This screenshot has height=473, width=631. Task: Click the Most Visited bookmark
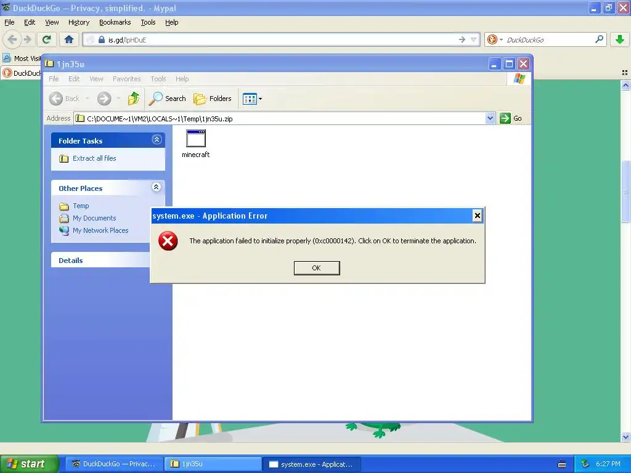coord(22,59)
